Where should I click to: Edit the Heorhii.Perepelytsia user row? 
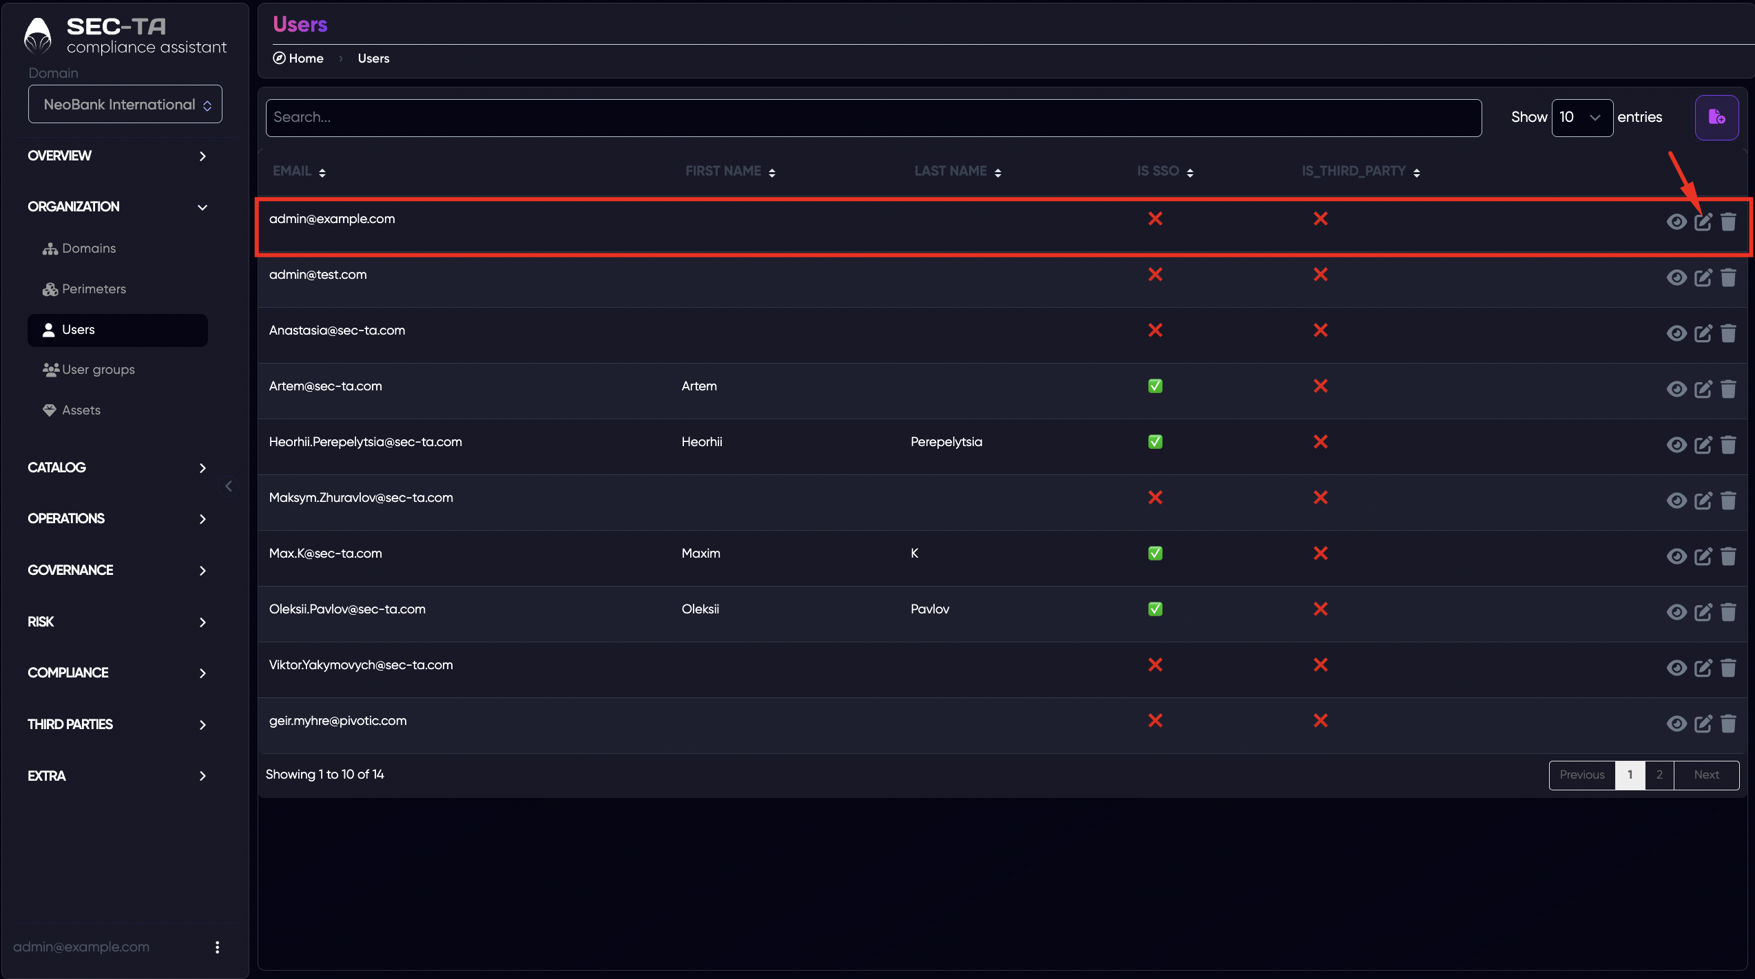pos(1703,445)
